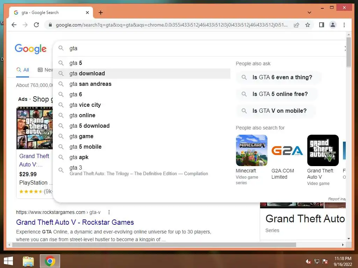Select suggestion gta 5

(142, 63)
